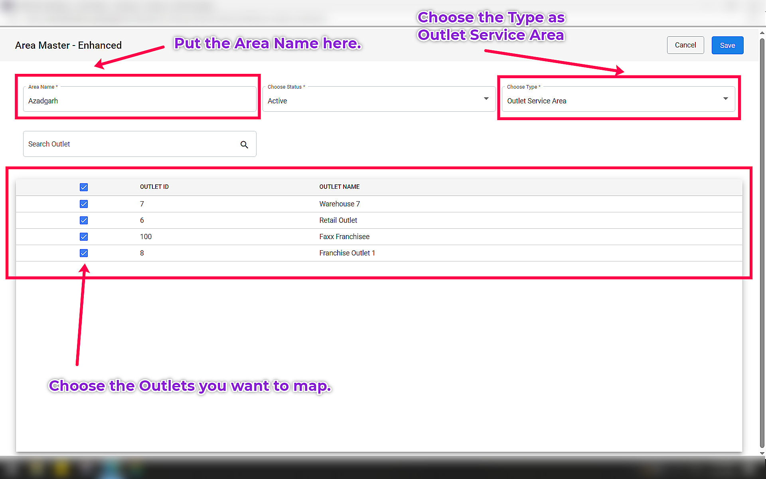This screenshot has width=766, height=479.
Task: Select the Franchise Outlet 1 row name
Action: click(x=347, y=253)
